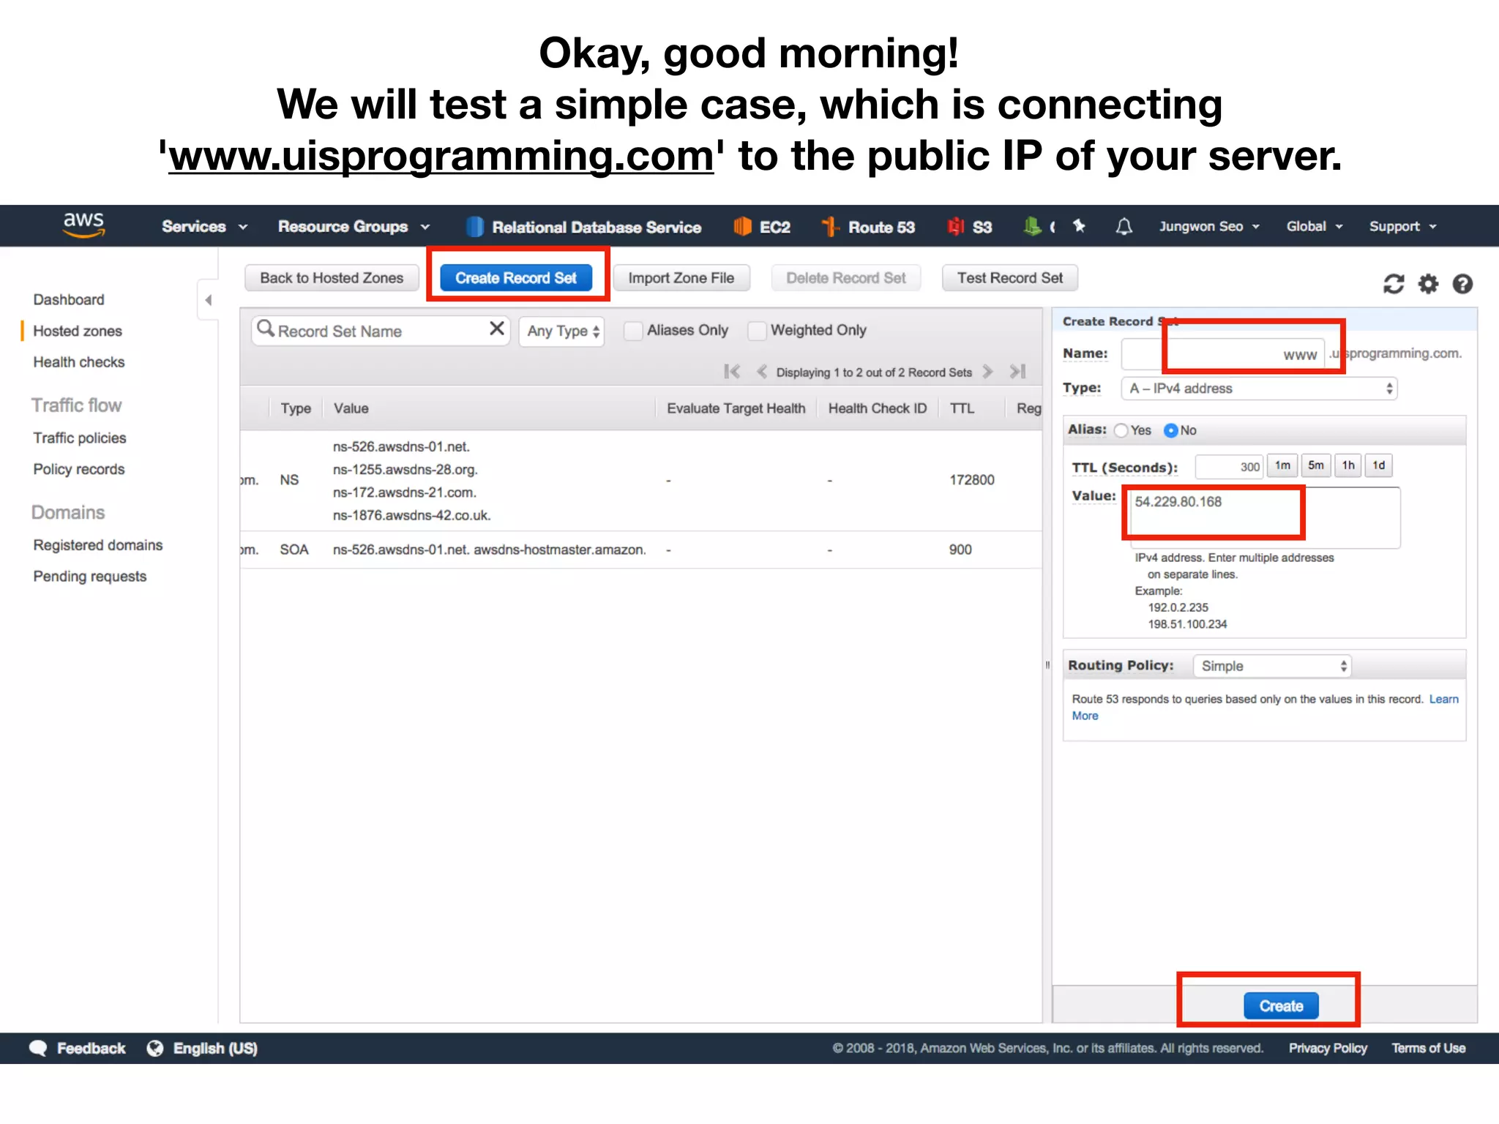Click the Import Zone File button
This screenshot has width=1499, height=1124.
click(681, 278)
